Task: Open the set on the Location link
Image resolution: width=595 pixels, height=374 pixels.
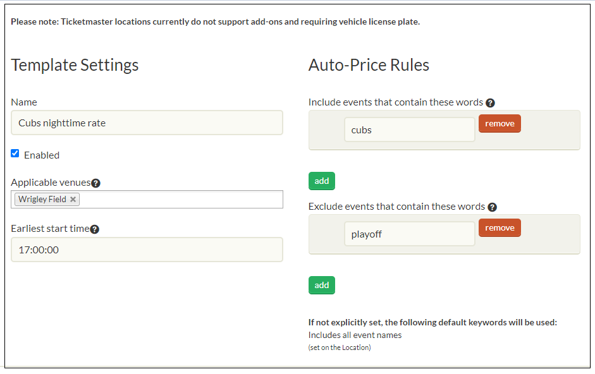Action: [339, 347]
